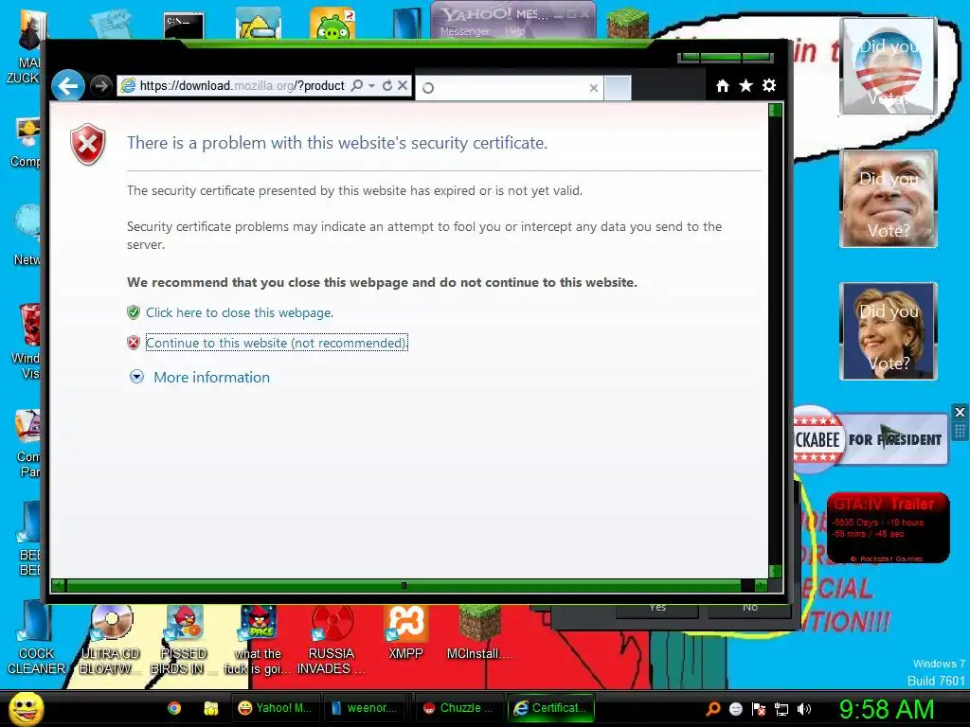970x727 pixels.
Task: Close the loading tab
Action: click(593, 88)
